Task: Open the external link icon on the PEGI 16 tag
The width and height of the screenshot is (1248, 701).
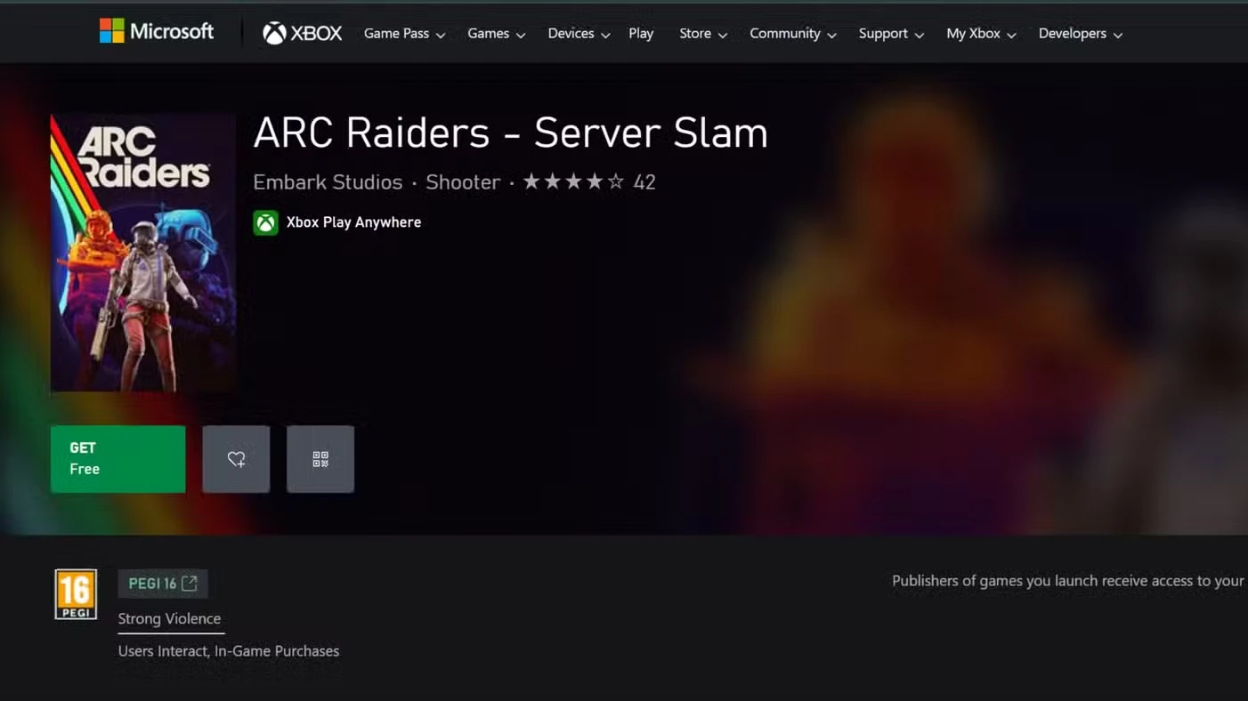Action: point(190,584)
